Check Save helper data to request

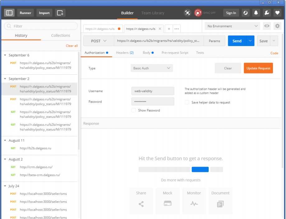click(187, 102)
